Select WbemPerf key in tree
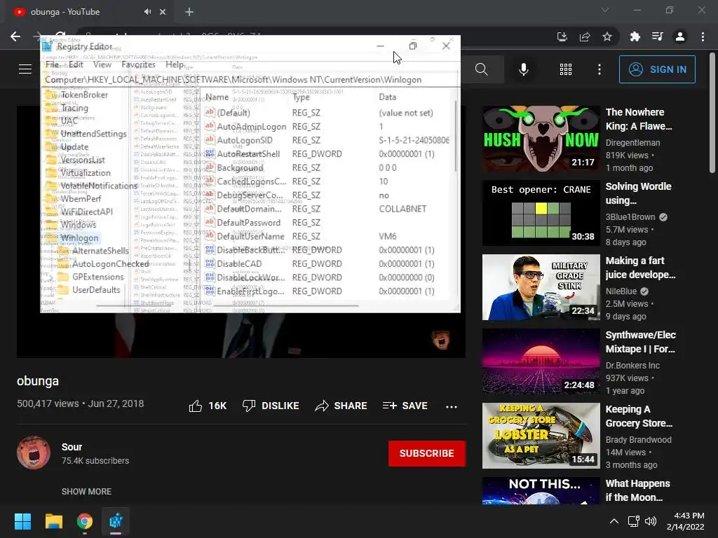718x538 pixels. point(81,198)
